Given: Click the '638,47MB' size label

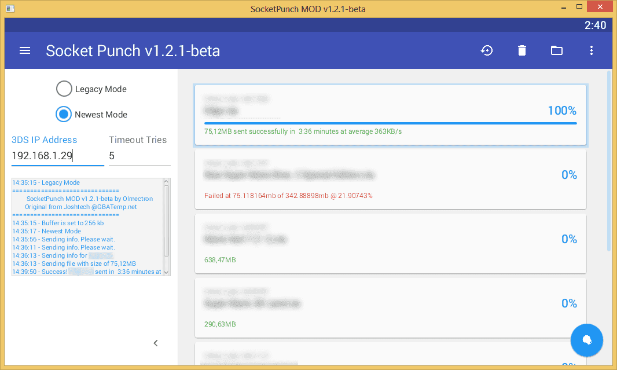Looking at the screenshot, I should tap(220, 260).
